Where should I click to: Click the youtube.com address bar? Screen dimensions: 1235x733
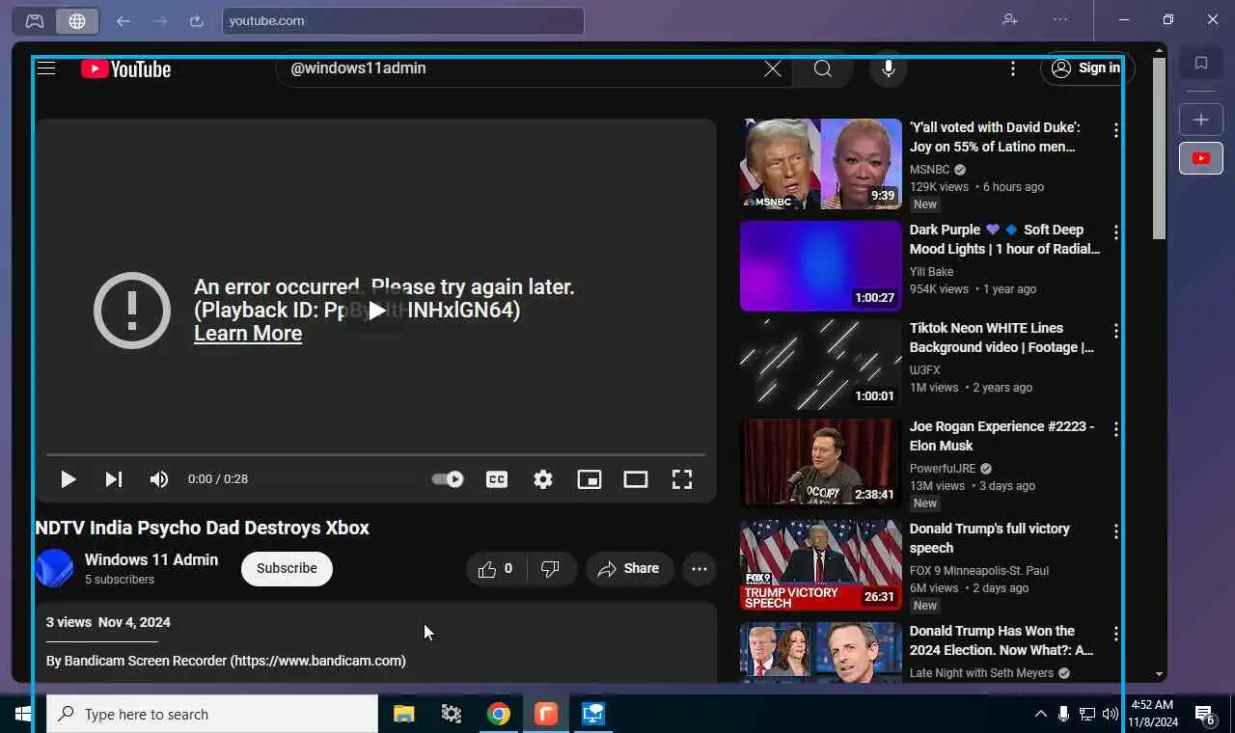[x=403, y=20]
